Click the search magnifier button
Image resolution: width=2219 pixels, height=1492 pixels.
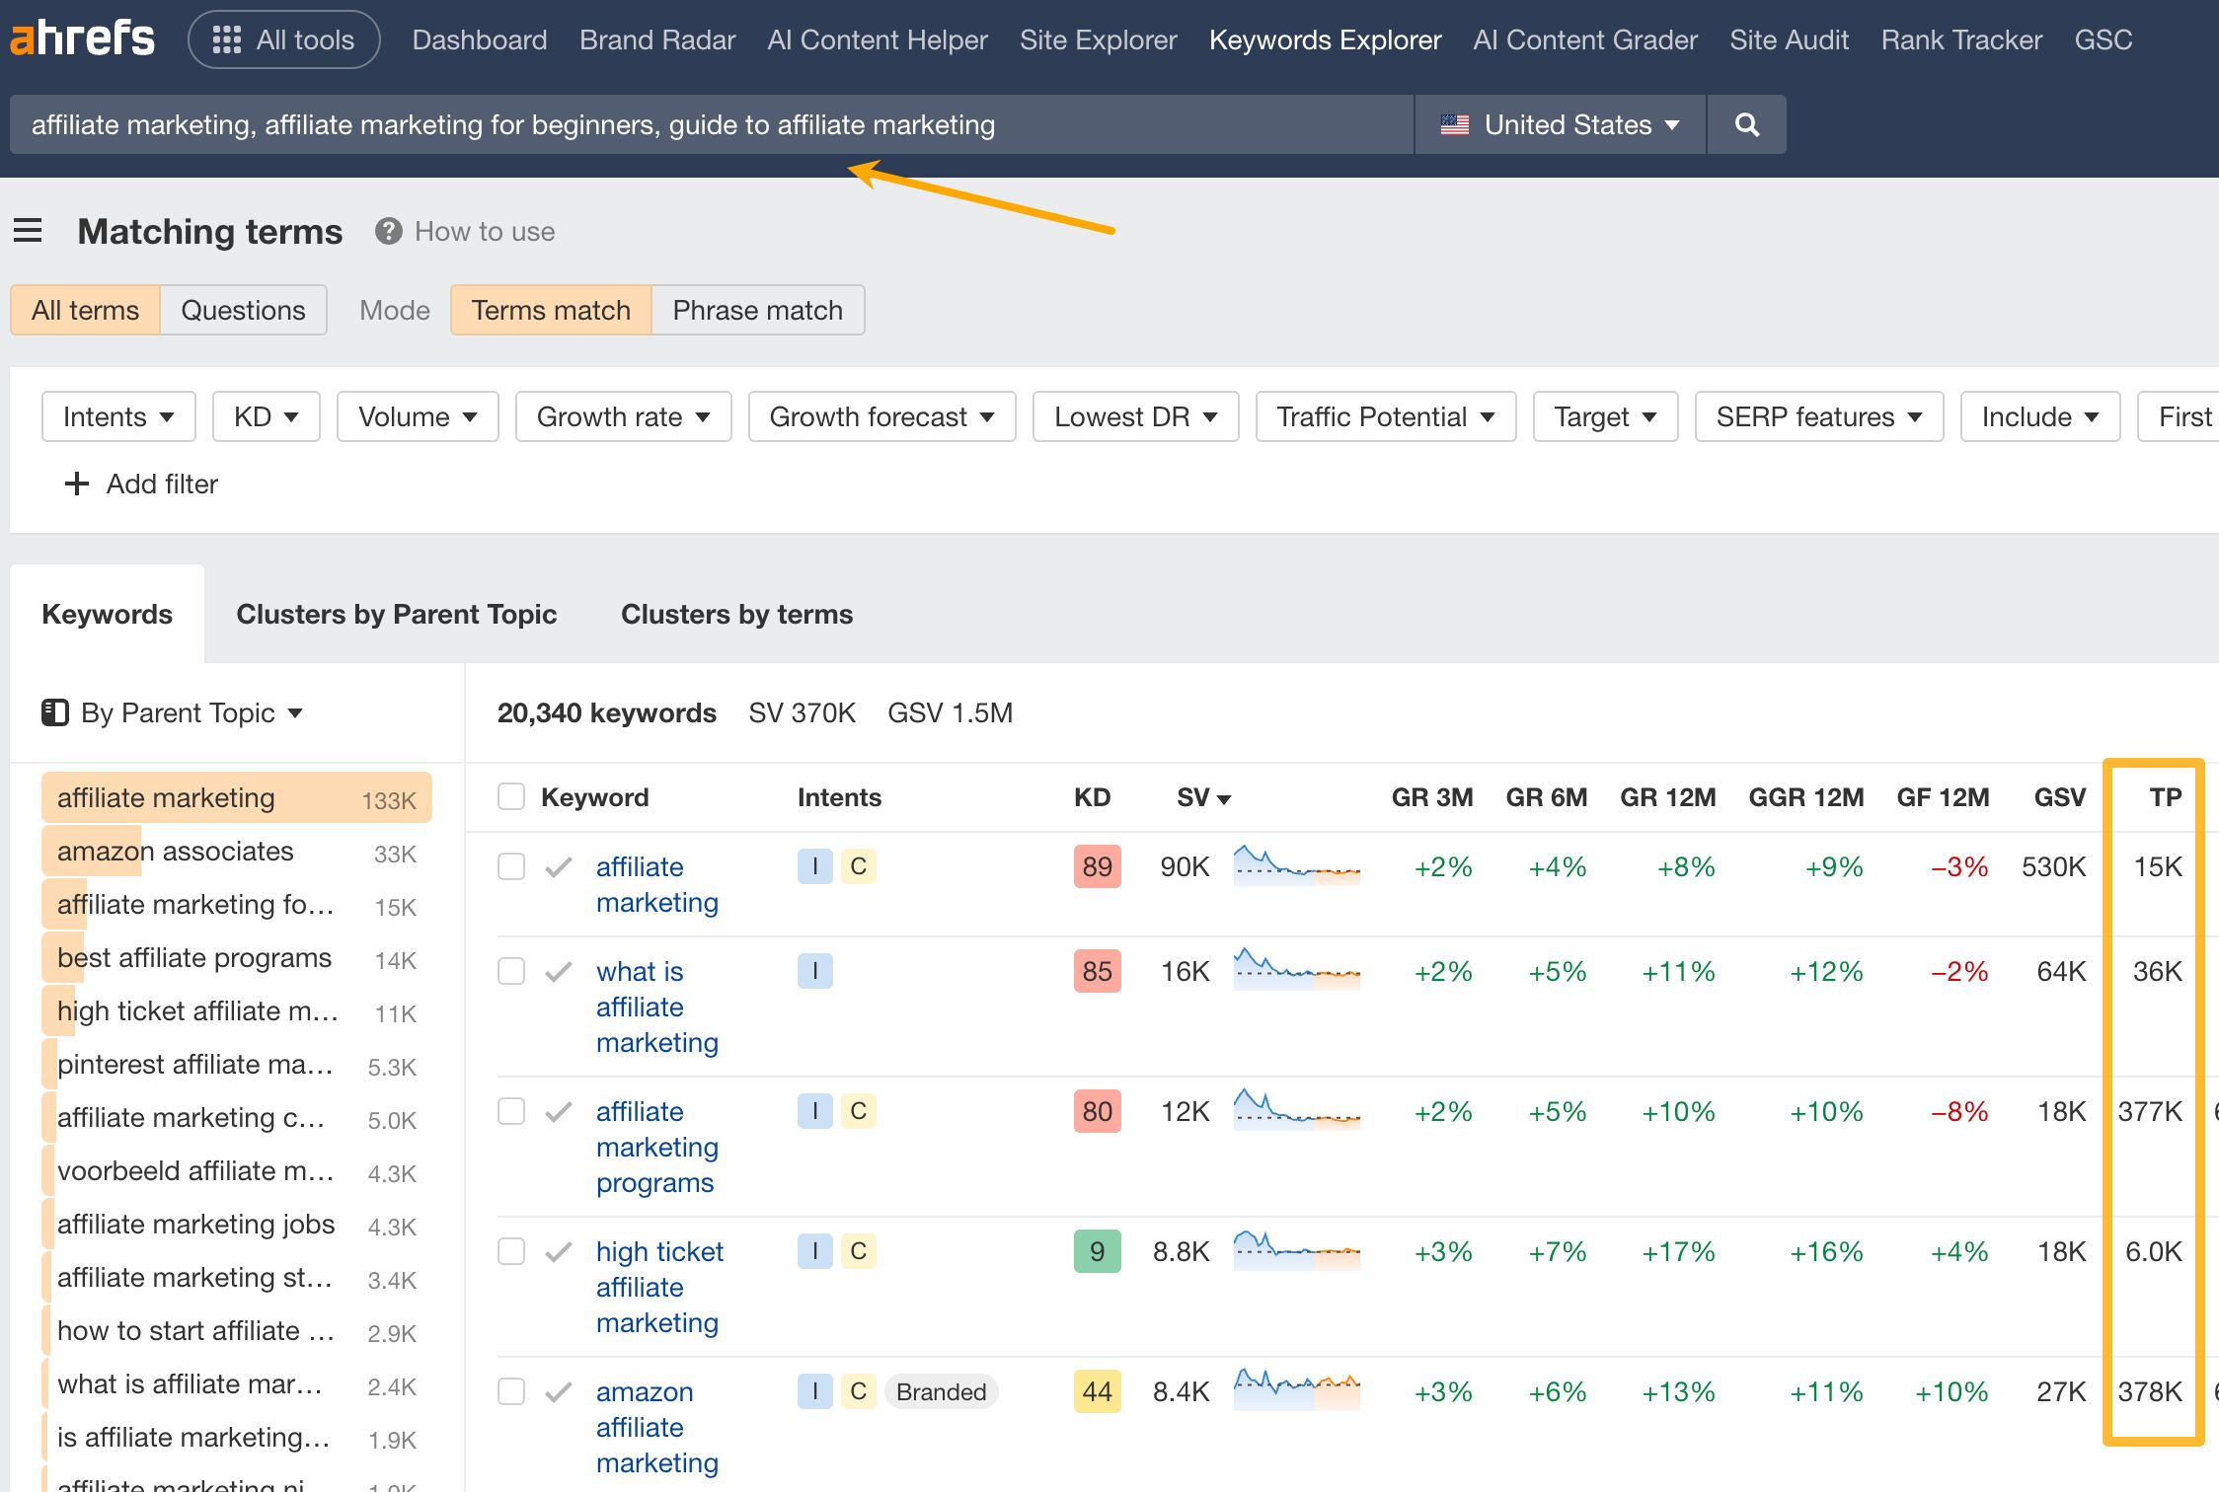(x=1745, y=124)
